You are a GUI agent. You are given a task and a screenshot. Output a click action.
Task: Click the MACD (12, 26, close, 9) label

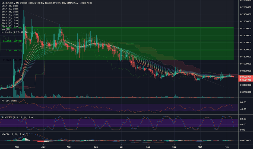[x=15, y=134]
